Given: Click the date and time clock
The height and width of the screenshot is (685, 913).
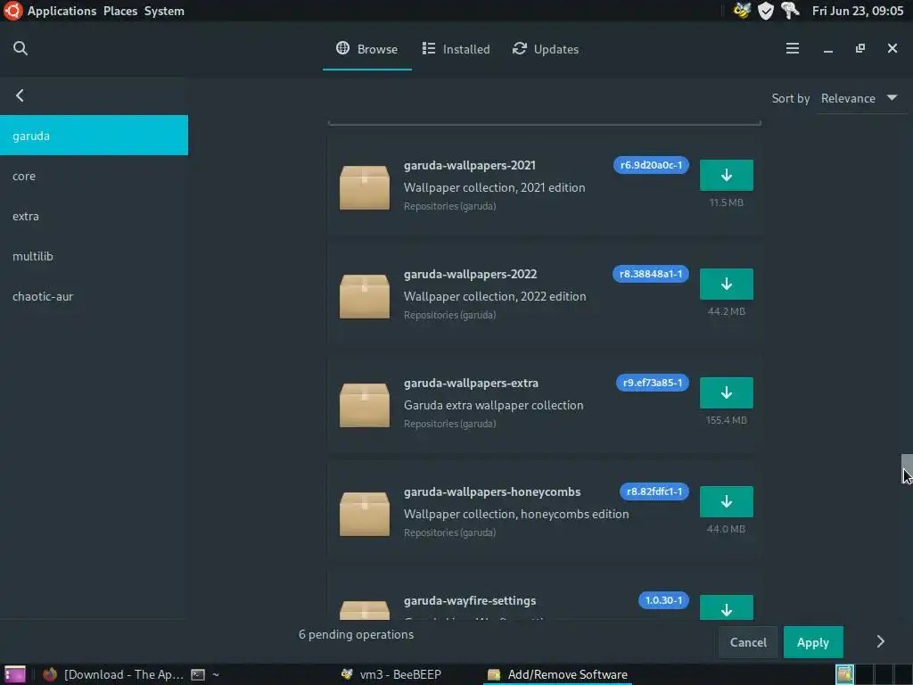Looking at the screenshot, I should pyautogui.click(x=857, y=11).
